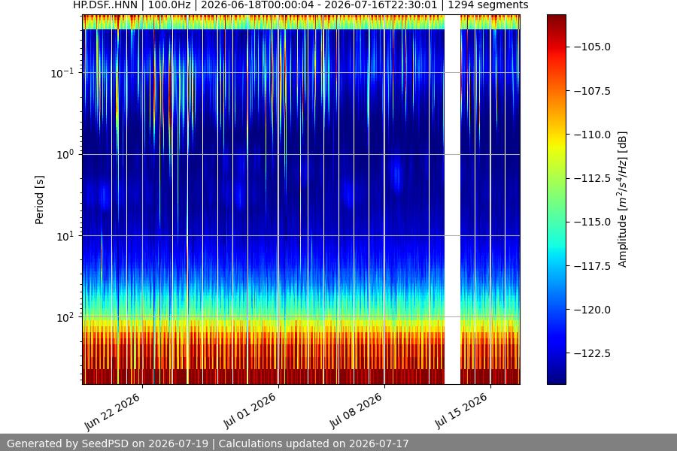Click the 10² period tick label
The image size is (677, 451).
[65, 318]
